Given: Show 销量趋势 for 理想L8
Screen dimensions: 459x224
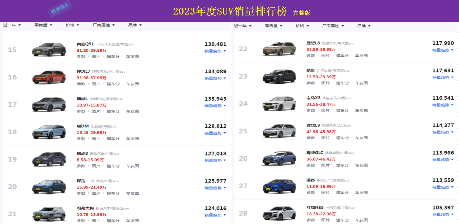Looking at the screenshot, I should 443,50.
